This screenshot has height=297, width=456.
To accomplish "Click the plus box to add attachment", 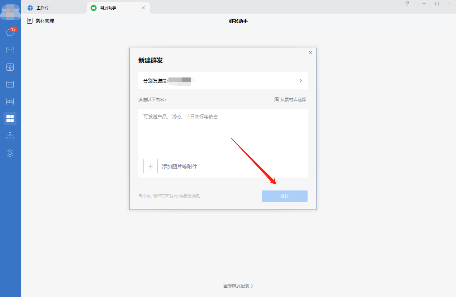I will pos(151,166).
